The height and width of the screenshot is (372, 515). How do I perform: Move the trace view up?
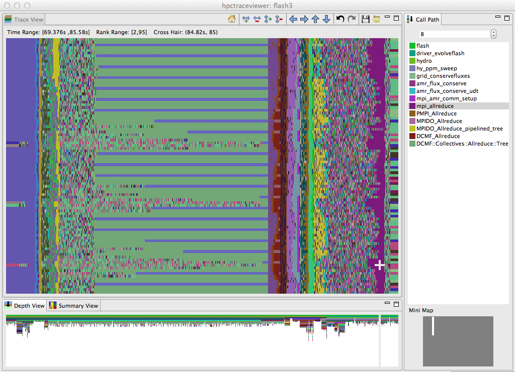315,20
